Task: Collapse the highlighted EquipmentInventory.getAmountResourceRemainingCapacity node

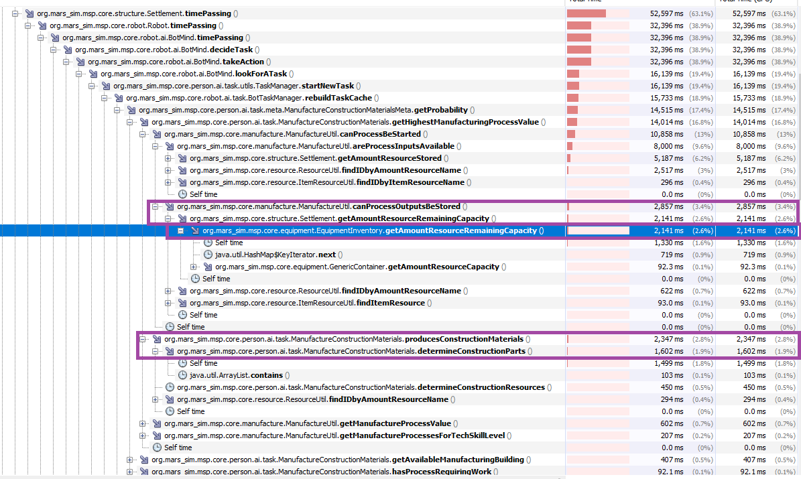Action: point(181,231)
